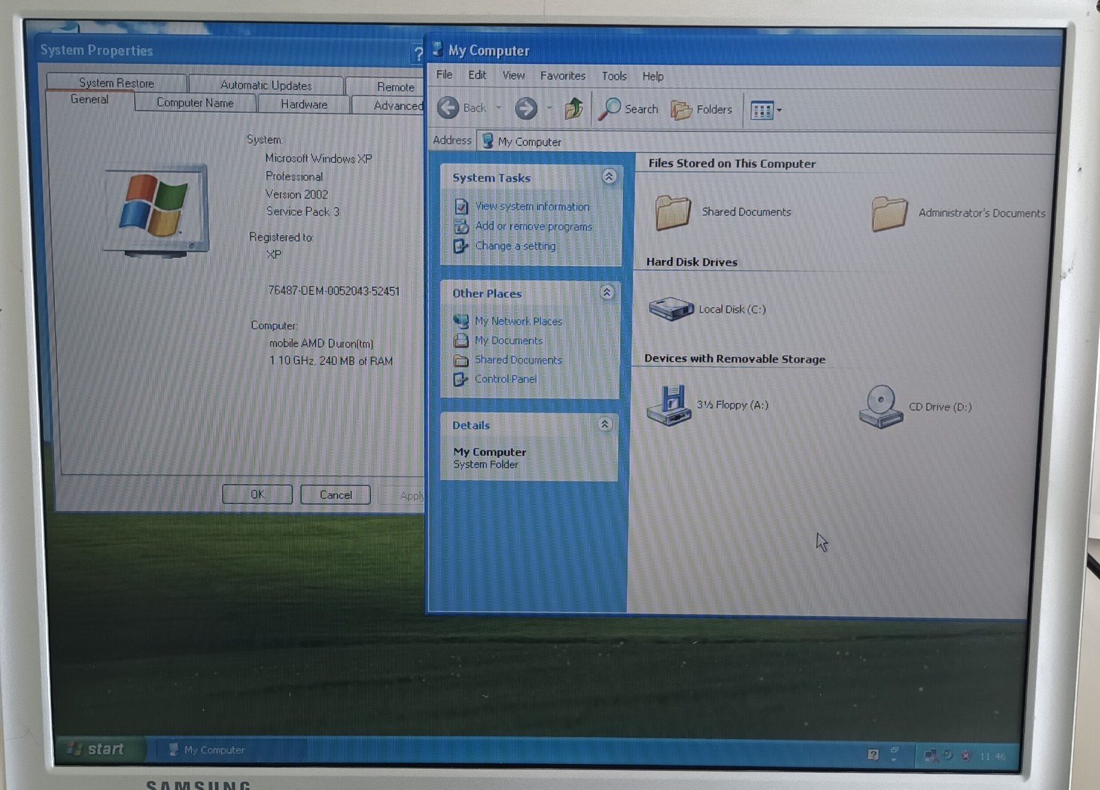Switch to Automatic Updates tab
The height and width of the screenshot is (790, 1100).
click(x=266, y=85)
